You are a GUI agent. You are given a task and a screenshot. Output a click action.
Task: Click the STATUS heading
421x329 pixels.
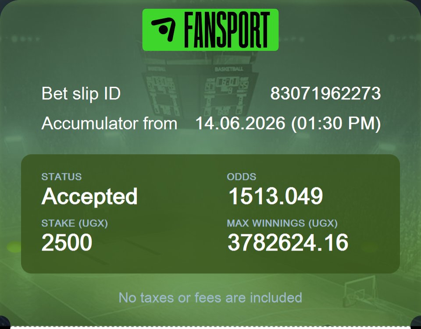pos(61,177)
